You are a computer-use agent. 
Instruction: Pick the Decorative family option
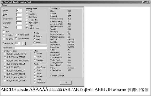point(35,82)
